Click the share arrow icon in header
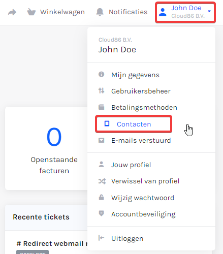This screenshot has height=254, width=223. point(12,12)
